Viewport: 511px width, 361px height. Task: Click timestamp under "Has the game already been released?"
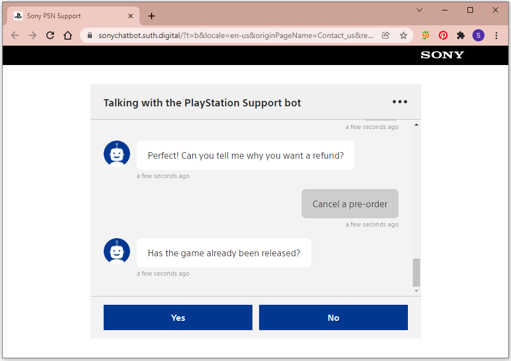pyautogui.click(x=163, y=273)
